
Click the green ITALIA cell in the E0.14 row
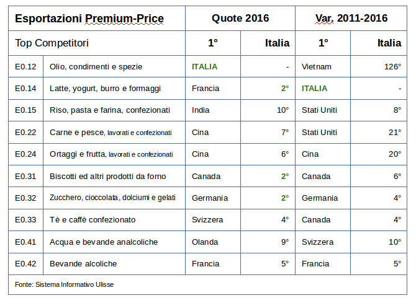pyautogui.click(x=323, y=89)
